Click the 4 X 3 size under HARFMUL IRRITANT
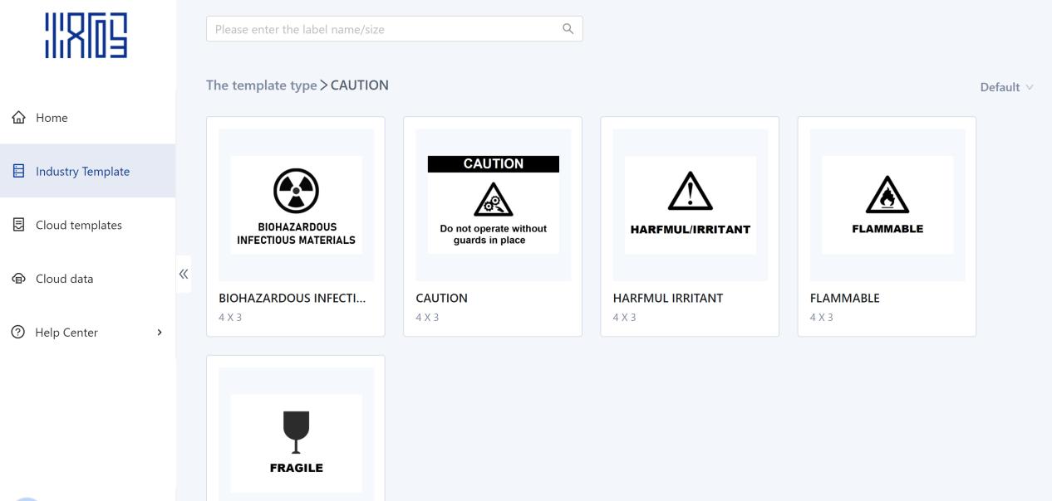The height and width of the screenshot is (501, 1052). click(624, 318)
